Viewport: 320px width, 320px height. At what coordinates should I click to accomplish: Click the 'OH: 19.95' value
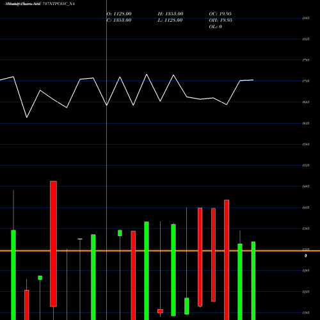click(221, 20)
